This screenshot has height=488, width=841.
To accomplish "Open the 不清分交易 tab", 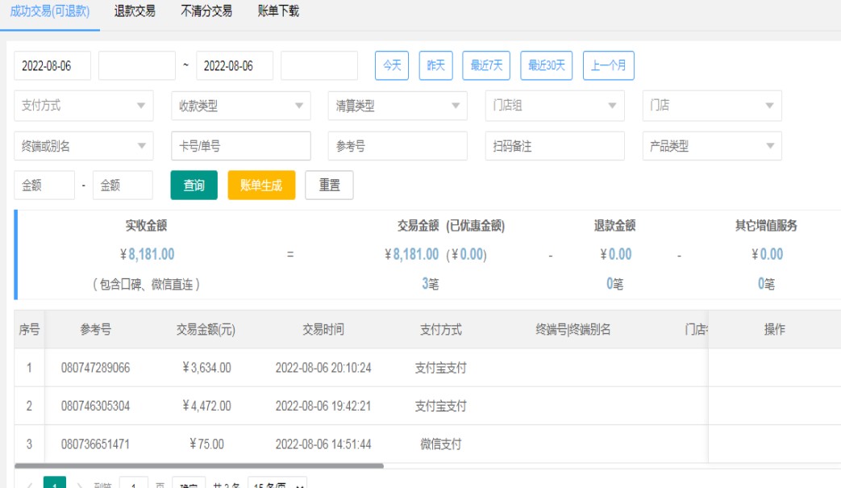I will pos(206,11).
